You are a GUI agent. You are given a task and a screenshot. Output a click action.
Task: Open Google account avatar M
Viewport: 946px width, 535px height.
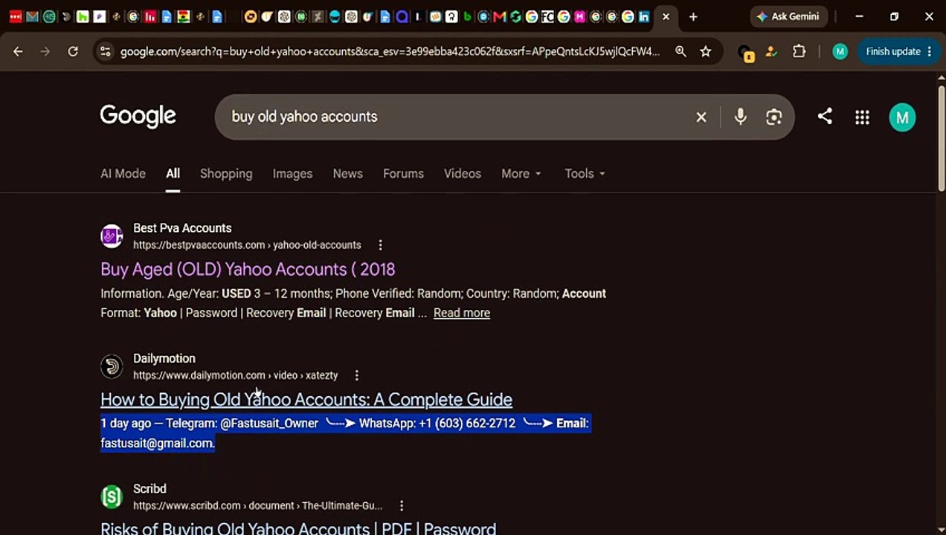pos(902,117)
